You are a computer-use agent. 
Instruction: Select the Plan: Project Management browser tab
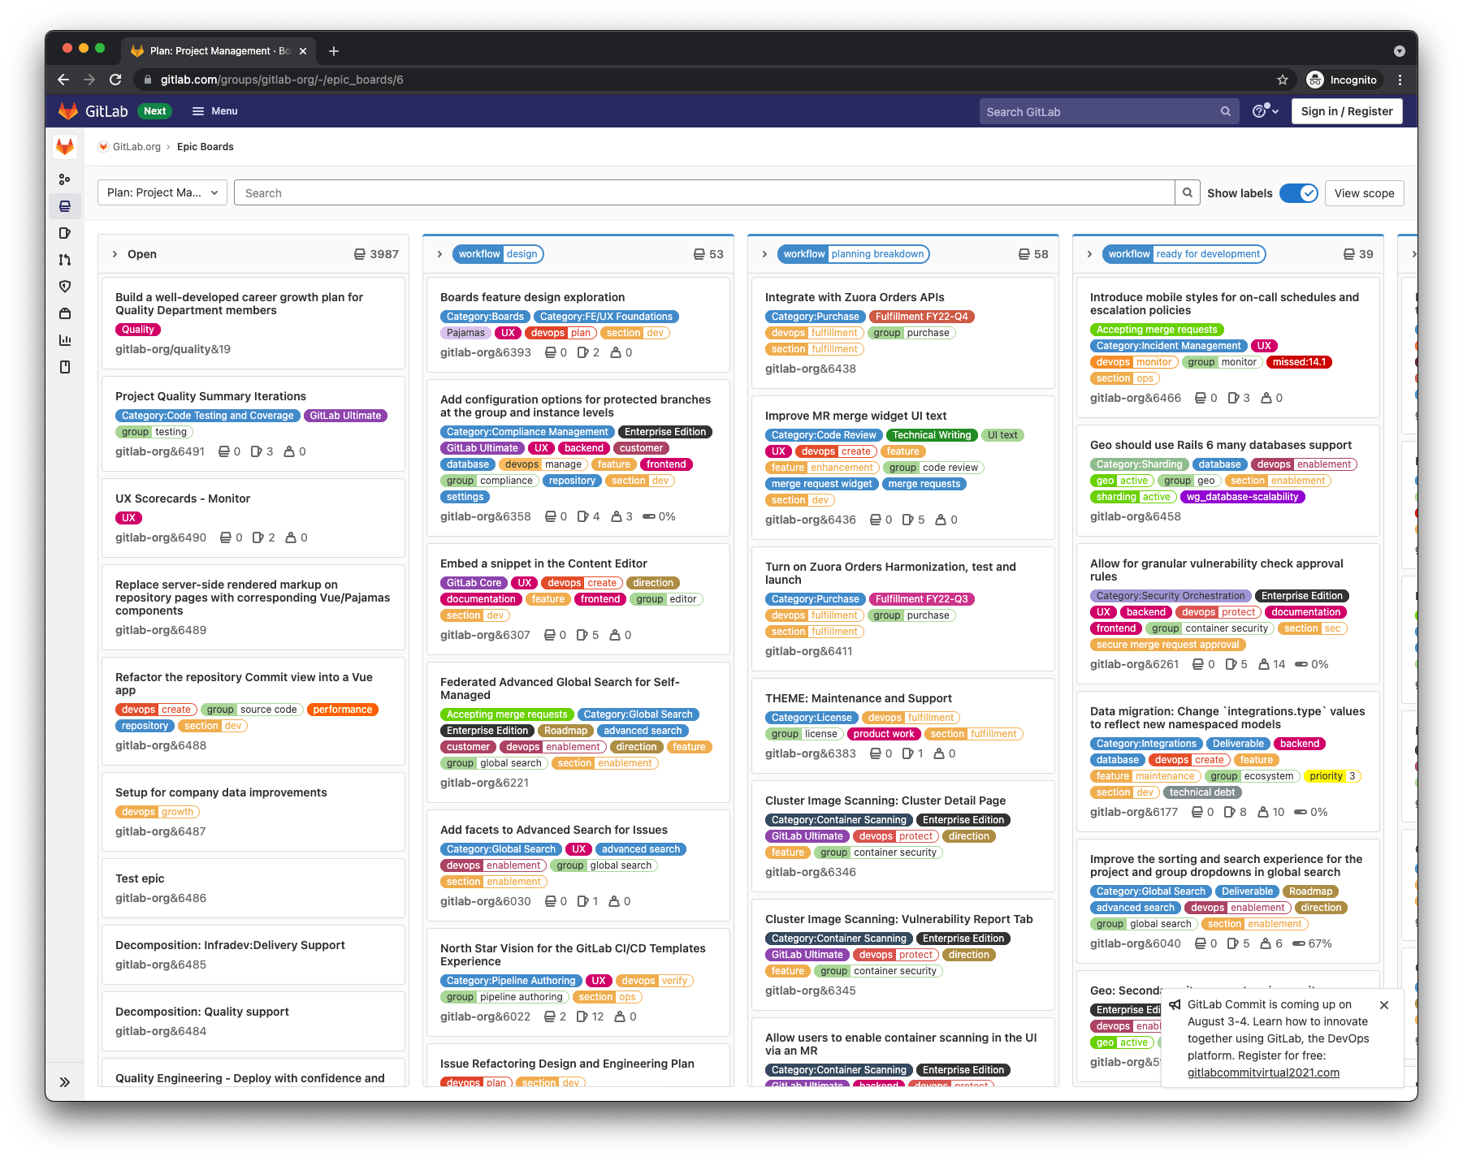pyautogui.click(x=218, y=51)
